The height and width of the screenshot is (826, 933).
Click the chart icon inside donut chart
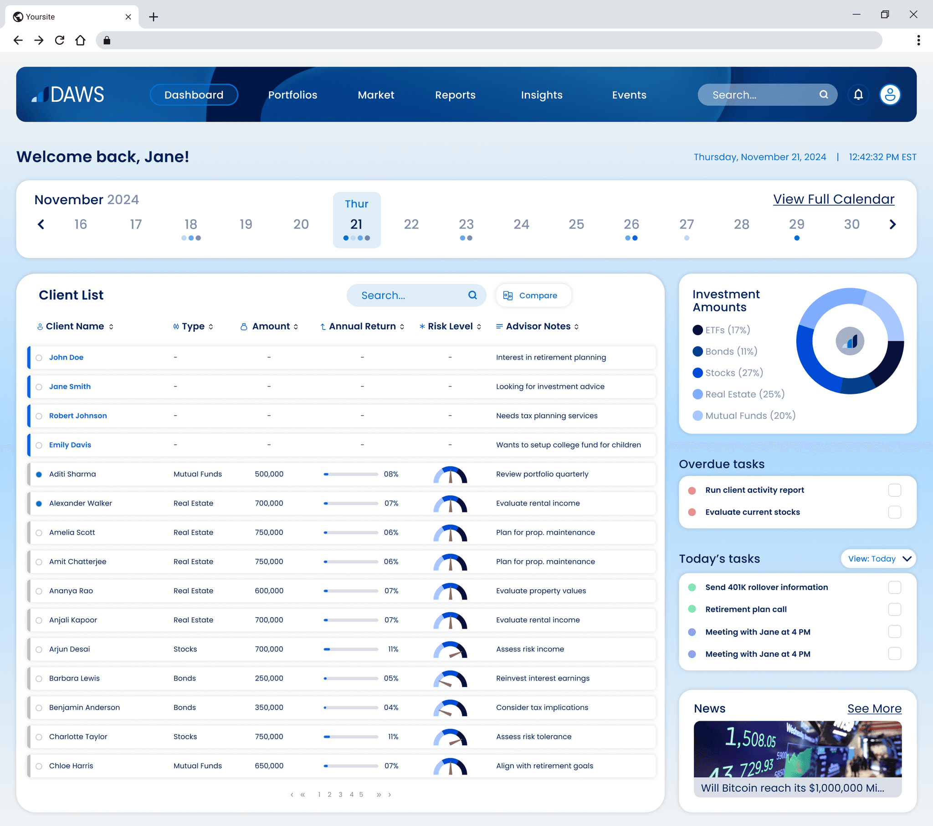click(850, 341)
